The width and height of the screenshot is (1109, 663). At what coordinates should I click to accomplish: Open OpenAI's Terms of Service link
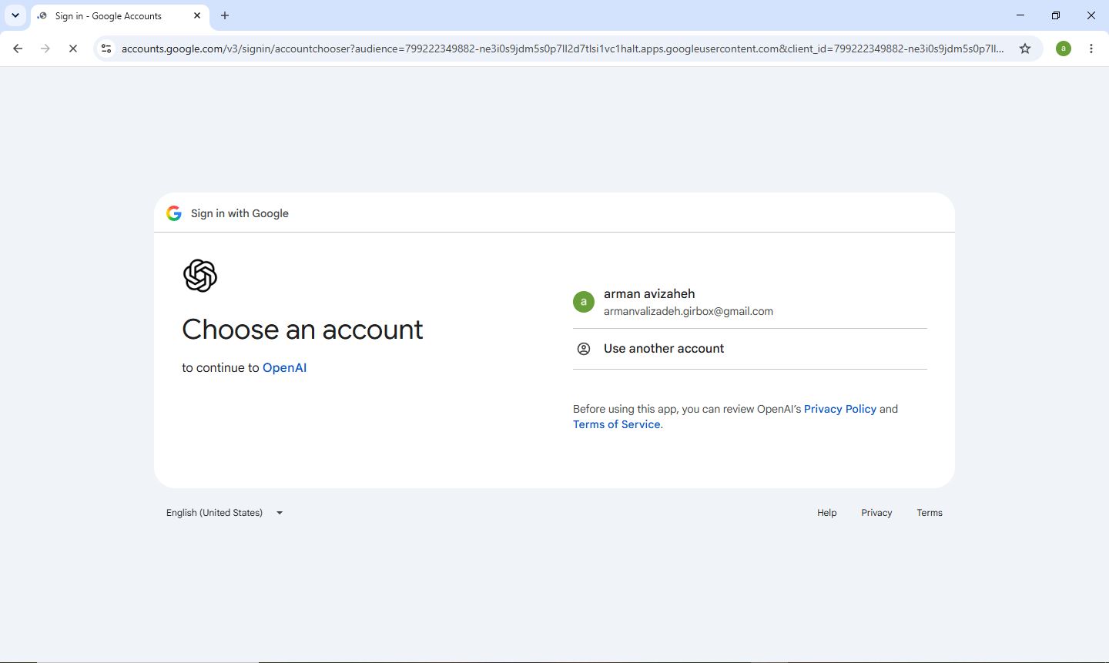click(617, 424)
